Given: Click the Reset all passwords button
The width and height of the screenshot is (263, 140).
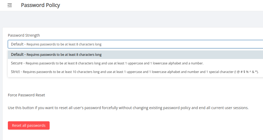Looking at the screenshot, I should (x=29, y=125).
